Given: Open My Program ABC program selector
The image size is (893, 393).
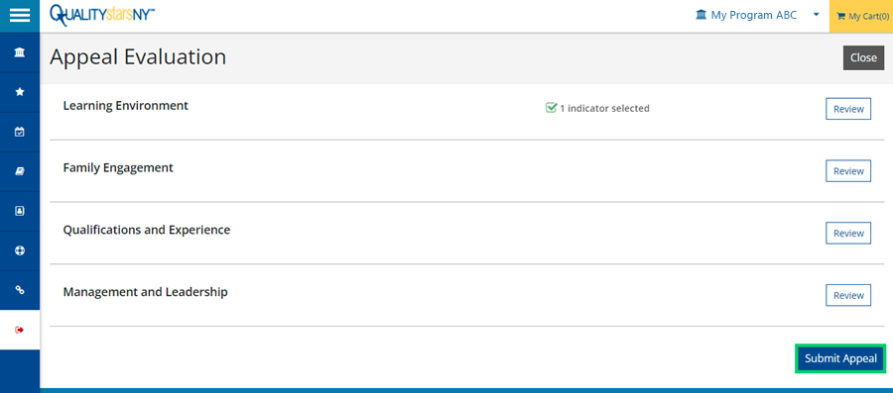Looking at the screenshot, I should point(746,15).
